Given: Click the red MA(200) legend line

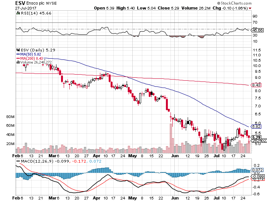Looking at the screenshot, I should click(x=18, y=58).
